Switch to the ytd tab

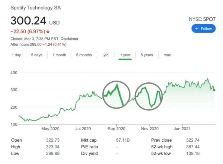106,55
